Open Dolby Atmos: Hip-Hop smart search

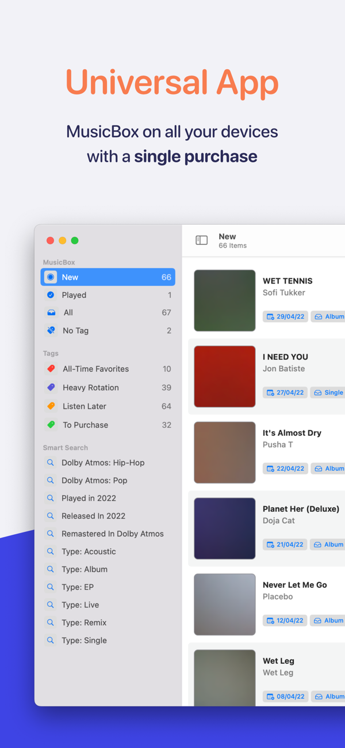tap(108, 463)
